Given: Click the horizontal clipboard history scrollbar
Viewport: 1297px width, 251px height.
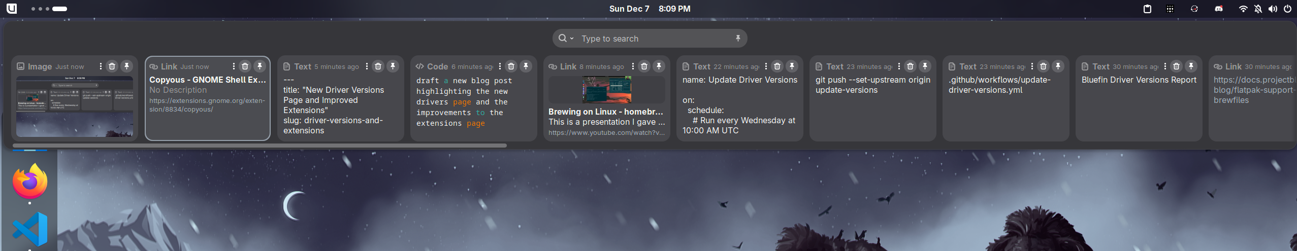Looking at the screenshot, I should (x=260, y=146).
